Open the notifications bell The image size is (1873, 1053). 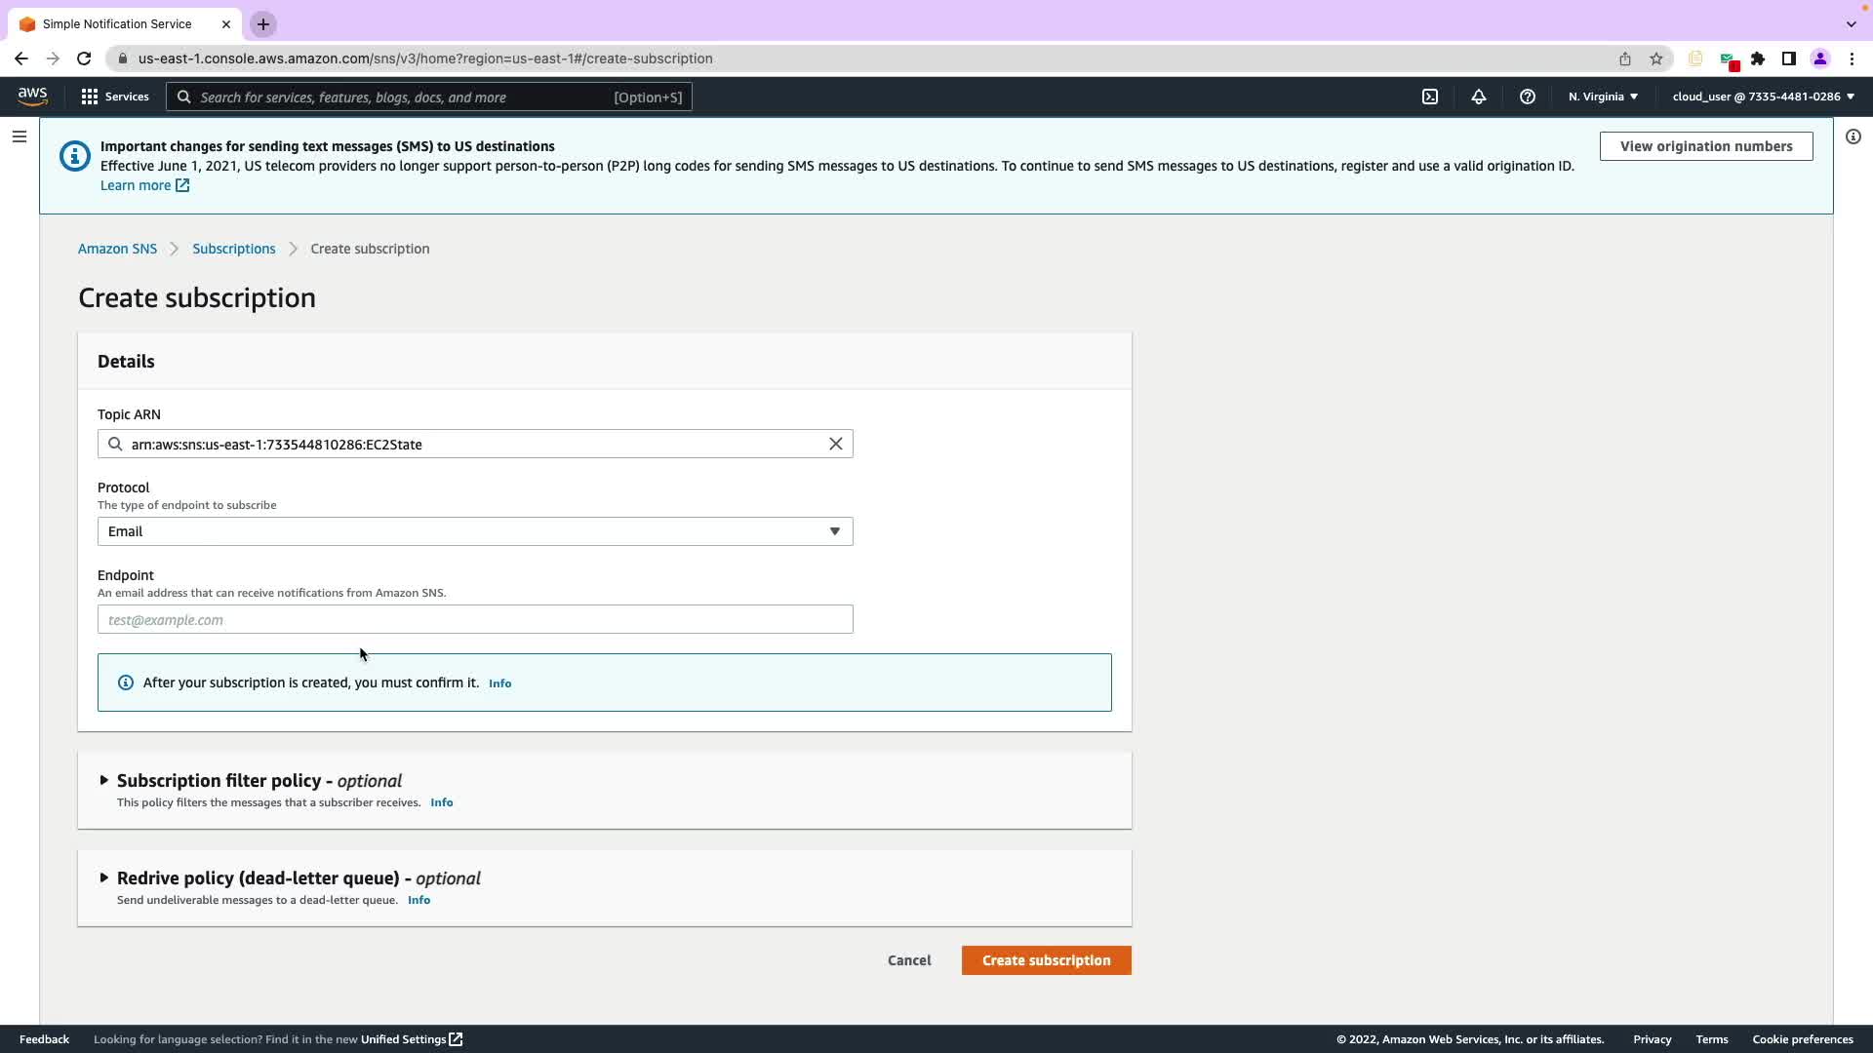point(1479,97)
